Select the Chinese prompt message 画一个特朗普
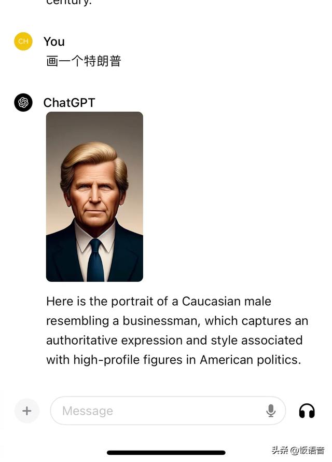Screen dimensions: 332x462 pyautogui.click(x=84, y=61)
